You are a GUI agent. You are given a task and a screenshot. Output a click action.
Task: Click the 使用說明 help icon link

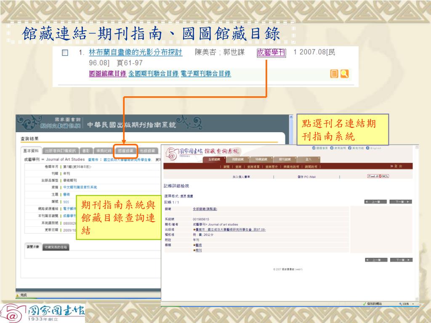(338, 148)
